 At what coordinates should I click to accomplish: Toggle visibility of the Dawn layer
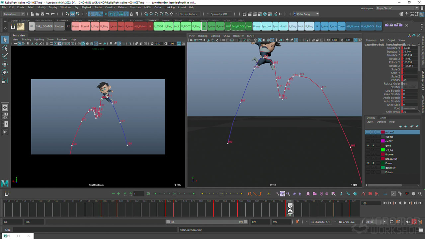[x=368, y=163]
